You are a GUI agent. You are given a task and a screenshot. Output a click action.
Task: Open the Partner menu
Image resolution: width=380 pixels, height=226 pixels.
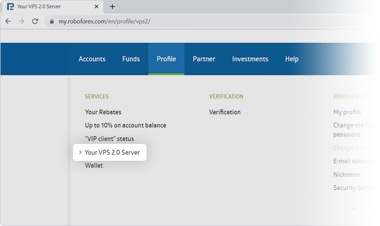[x=204, y=59]
